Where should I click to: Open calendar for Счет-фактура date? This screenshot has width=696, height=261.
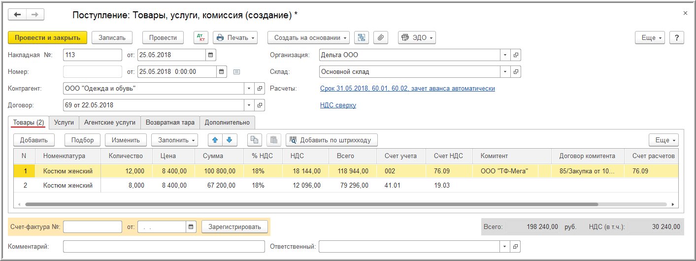tap(191, 227)
